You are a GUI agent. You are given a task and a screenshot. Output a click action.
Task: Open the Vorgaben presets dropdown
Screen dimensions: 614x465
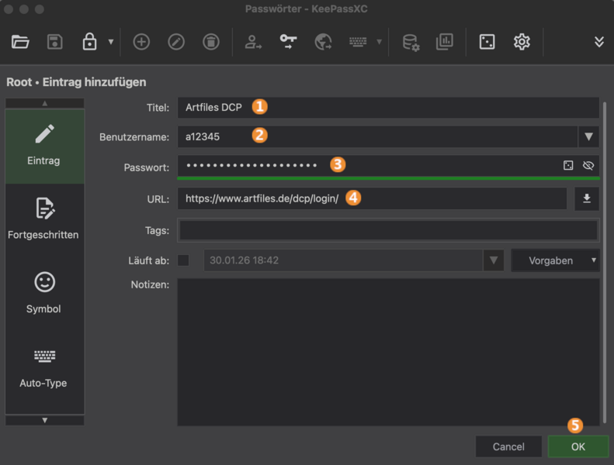click(x=555, y=260)
